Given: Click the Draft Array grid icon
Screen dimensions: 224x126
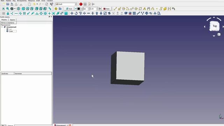Looking at the screenshot, I should pos(134,13).
